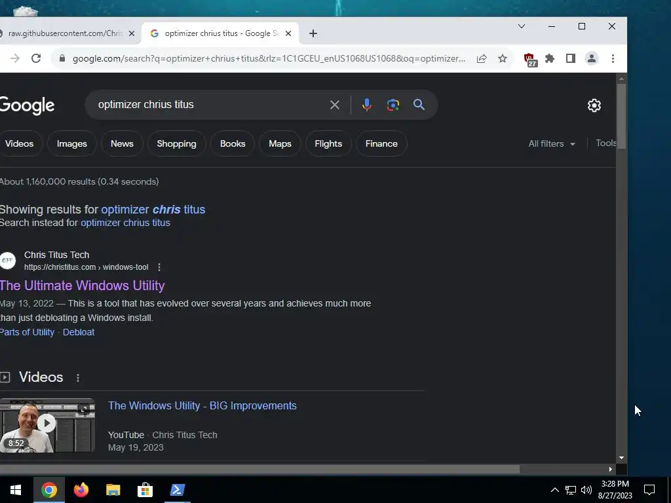
Task: Close the raw.githubusercontent.com tab
Action: tap(132, 33)
